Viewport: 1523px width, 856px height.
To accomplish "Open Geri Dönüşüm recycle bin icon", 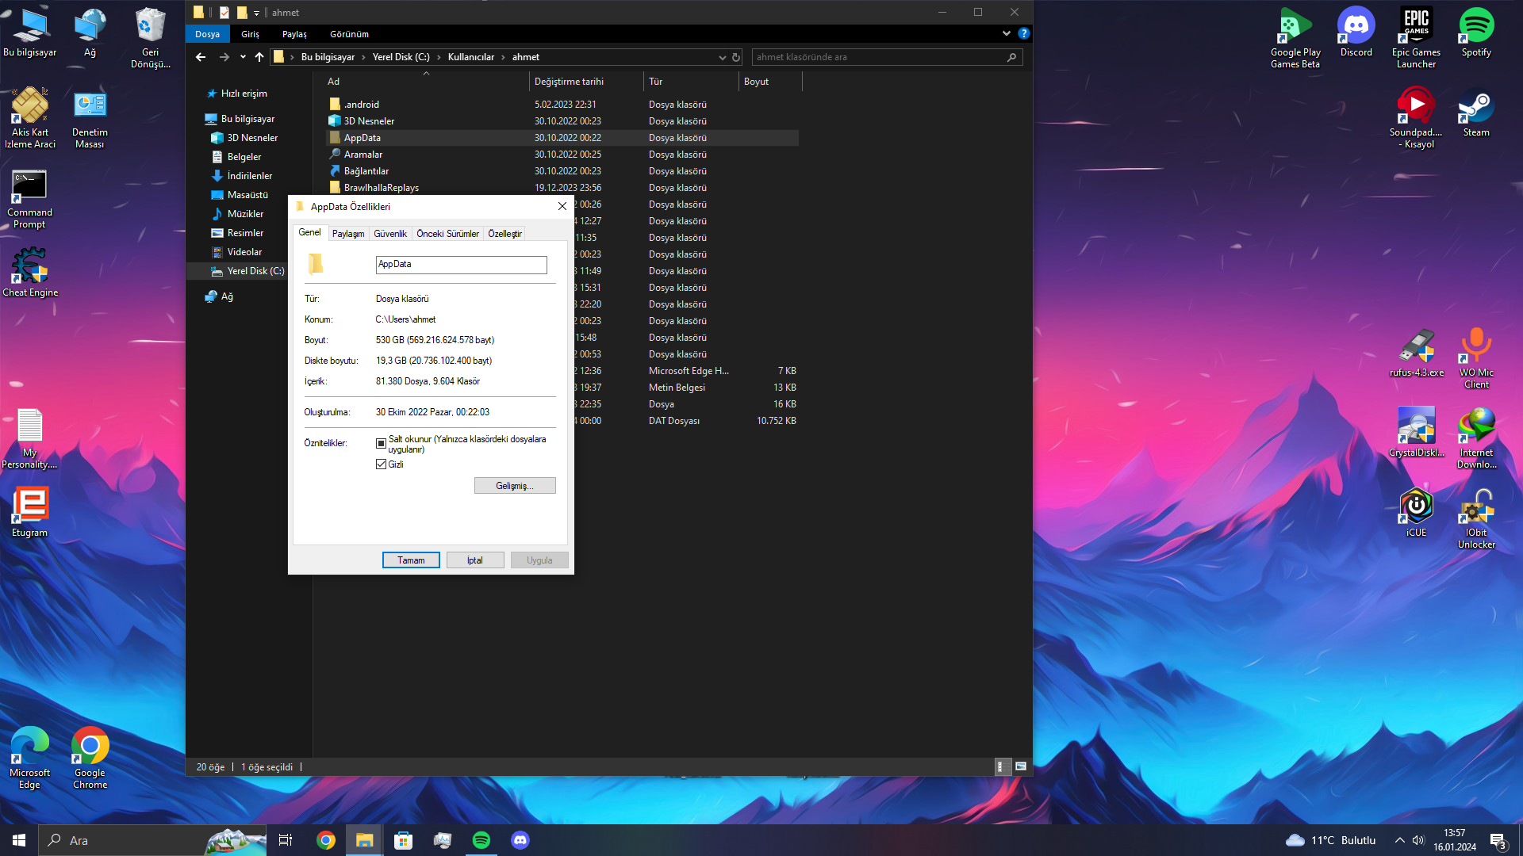I will click(150, 37).
